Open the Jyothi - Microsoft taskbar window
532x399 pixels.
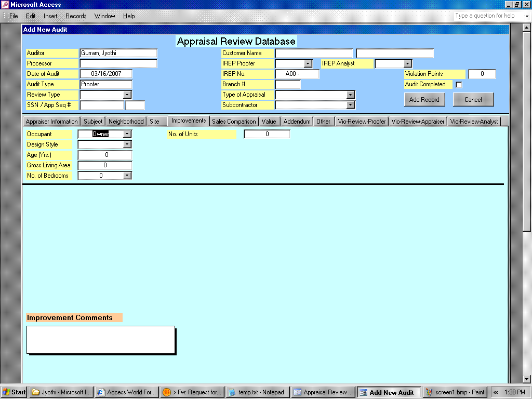click(62, 392)
